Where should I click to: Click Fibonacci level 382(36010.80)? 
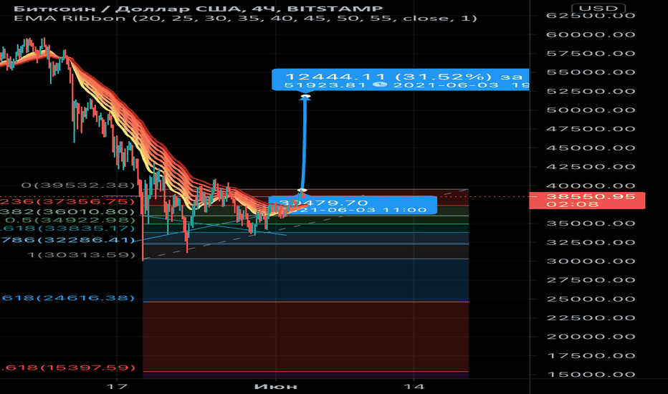click(67, 212)
